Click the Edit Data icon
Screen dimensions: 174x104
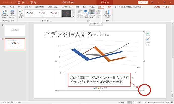[x=92, y=12]
